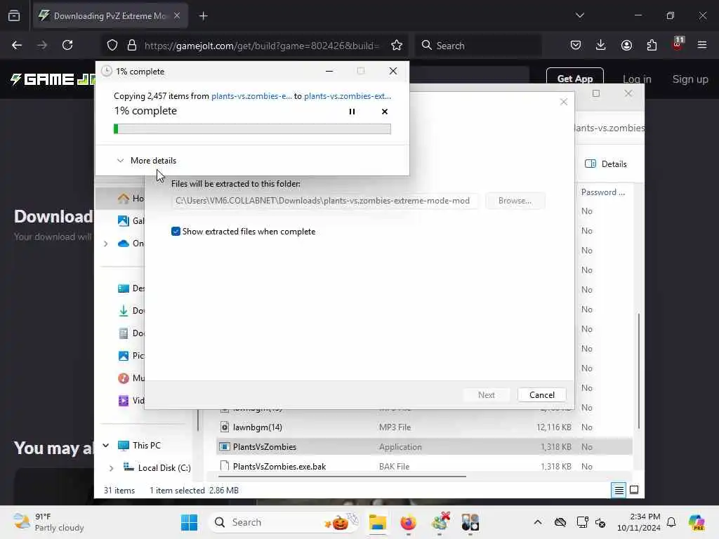Click the site security padlock icon

132,46
